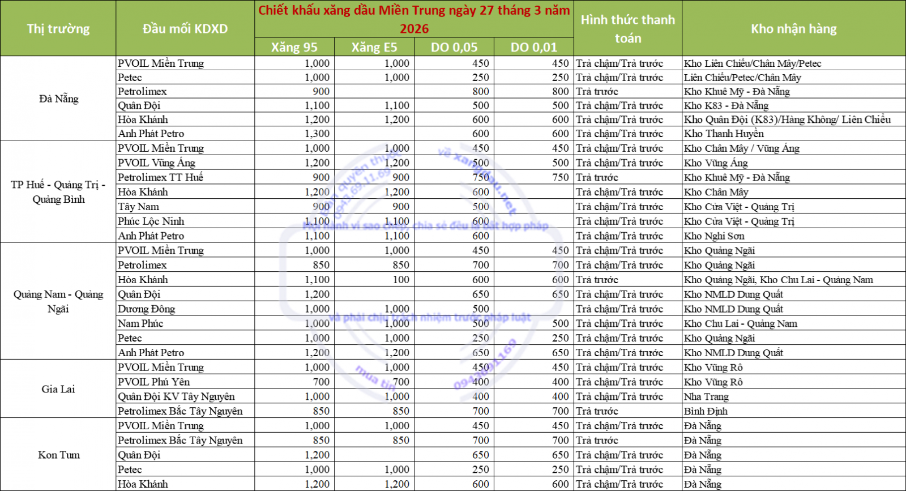Viewport: 906px width, 491px height.
Task: Select the 'Gia Lai' market cell
Action: [x=58, y=389]
